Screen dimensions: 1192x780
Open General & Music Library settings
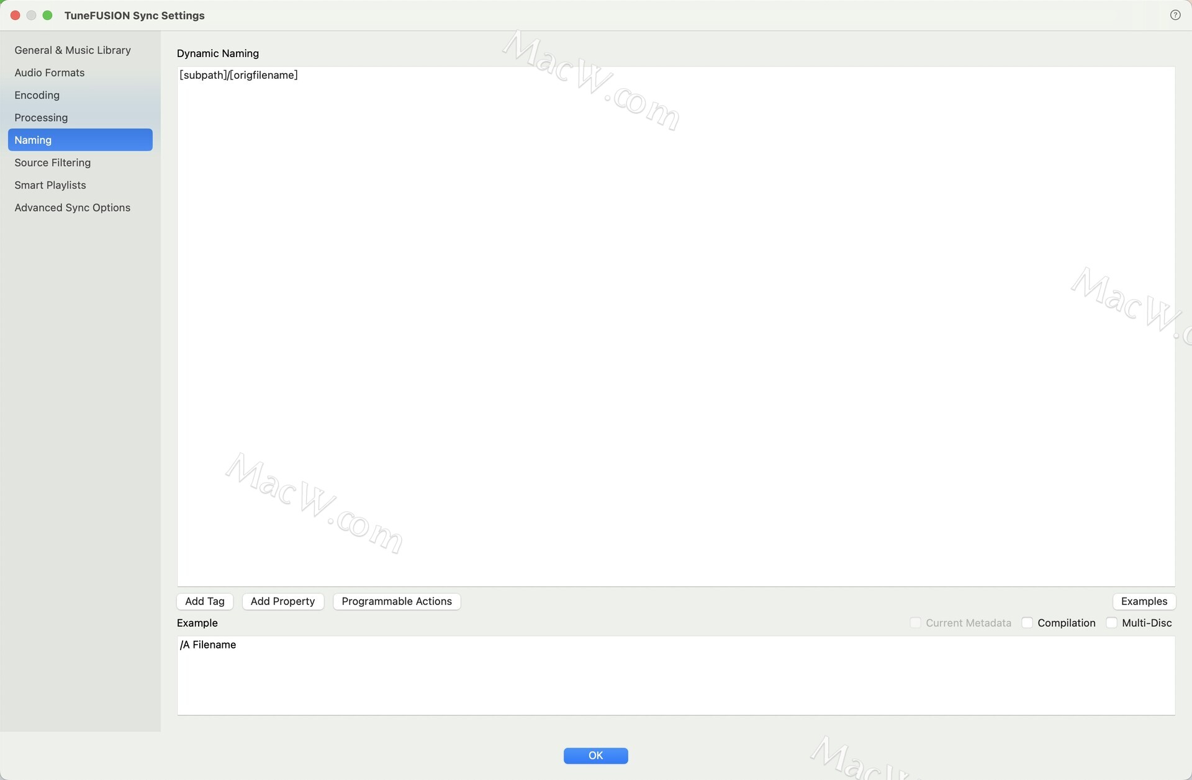pyautogui.click(x=80, y=50)
